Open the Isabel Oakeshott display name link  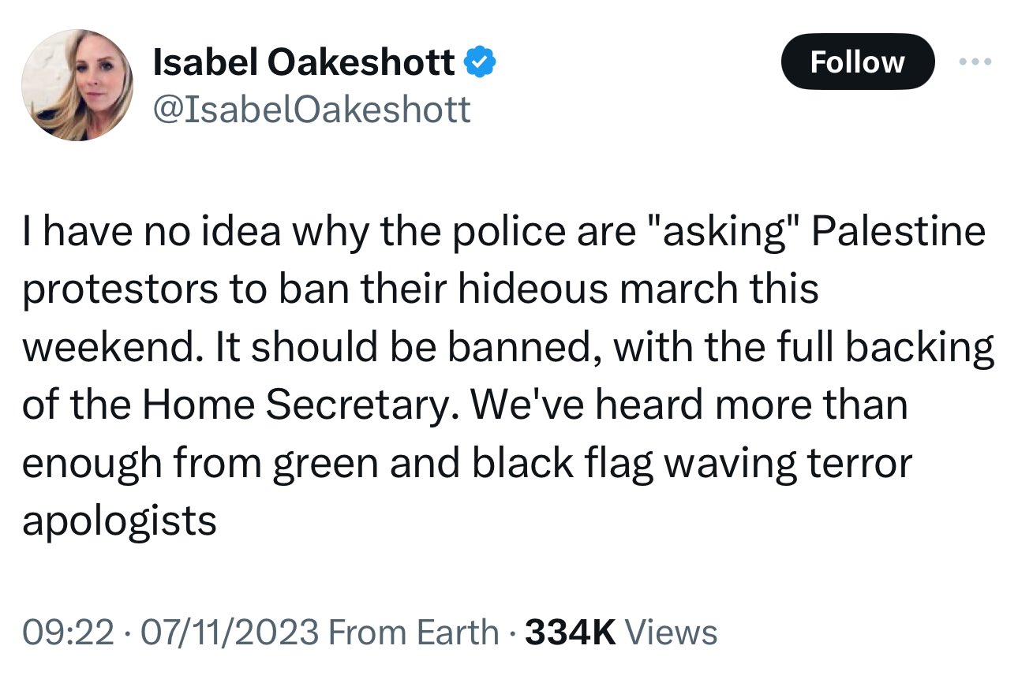303,63
